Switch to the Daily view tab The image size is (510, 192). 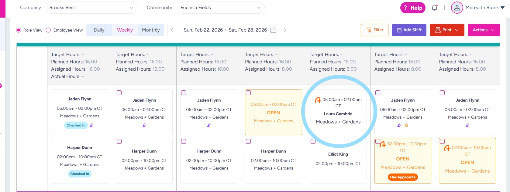(99, 30)
